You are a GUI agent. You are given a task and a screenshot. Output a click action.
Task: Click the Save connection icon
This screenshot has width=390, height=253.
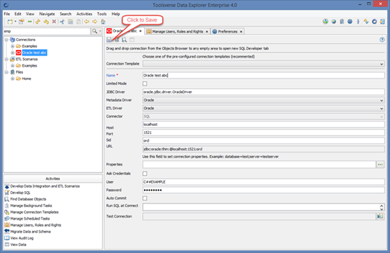pos(109,40)
